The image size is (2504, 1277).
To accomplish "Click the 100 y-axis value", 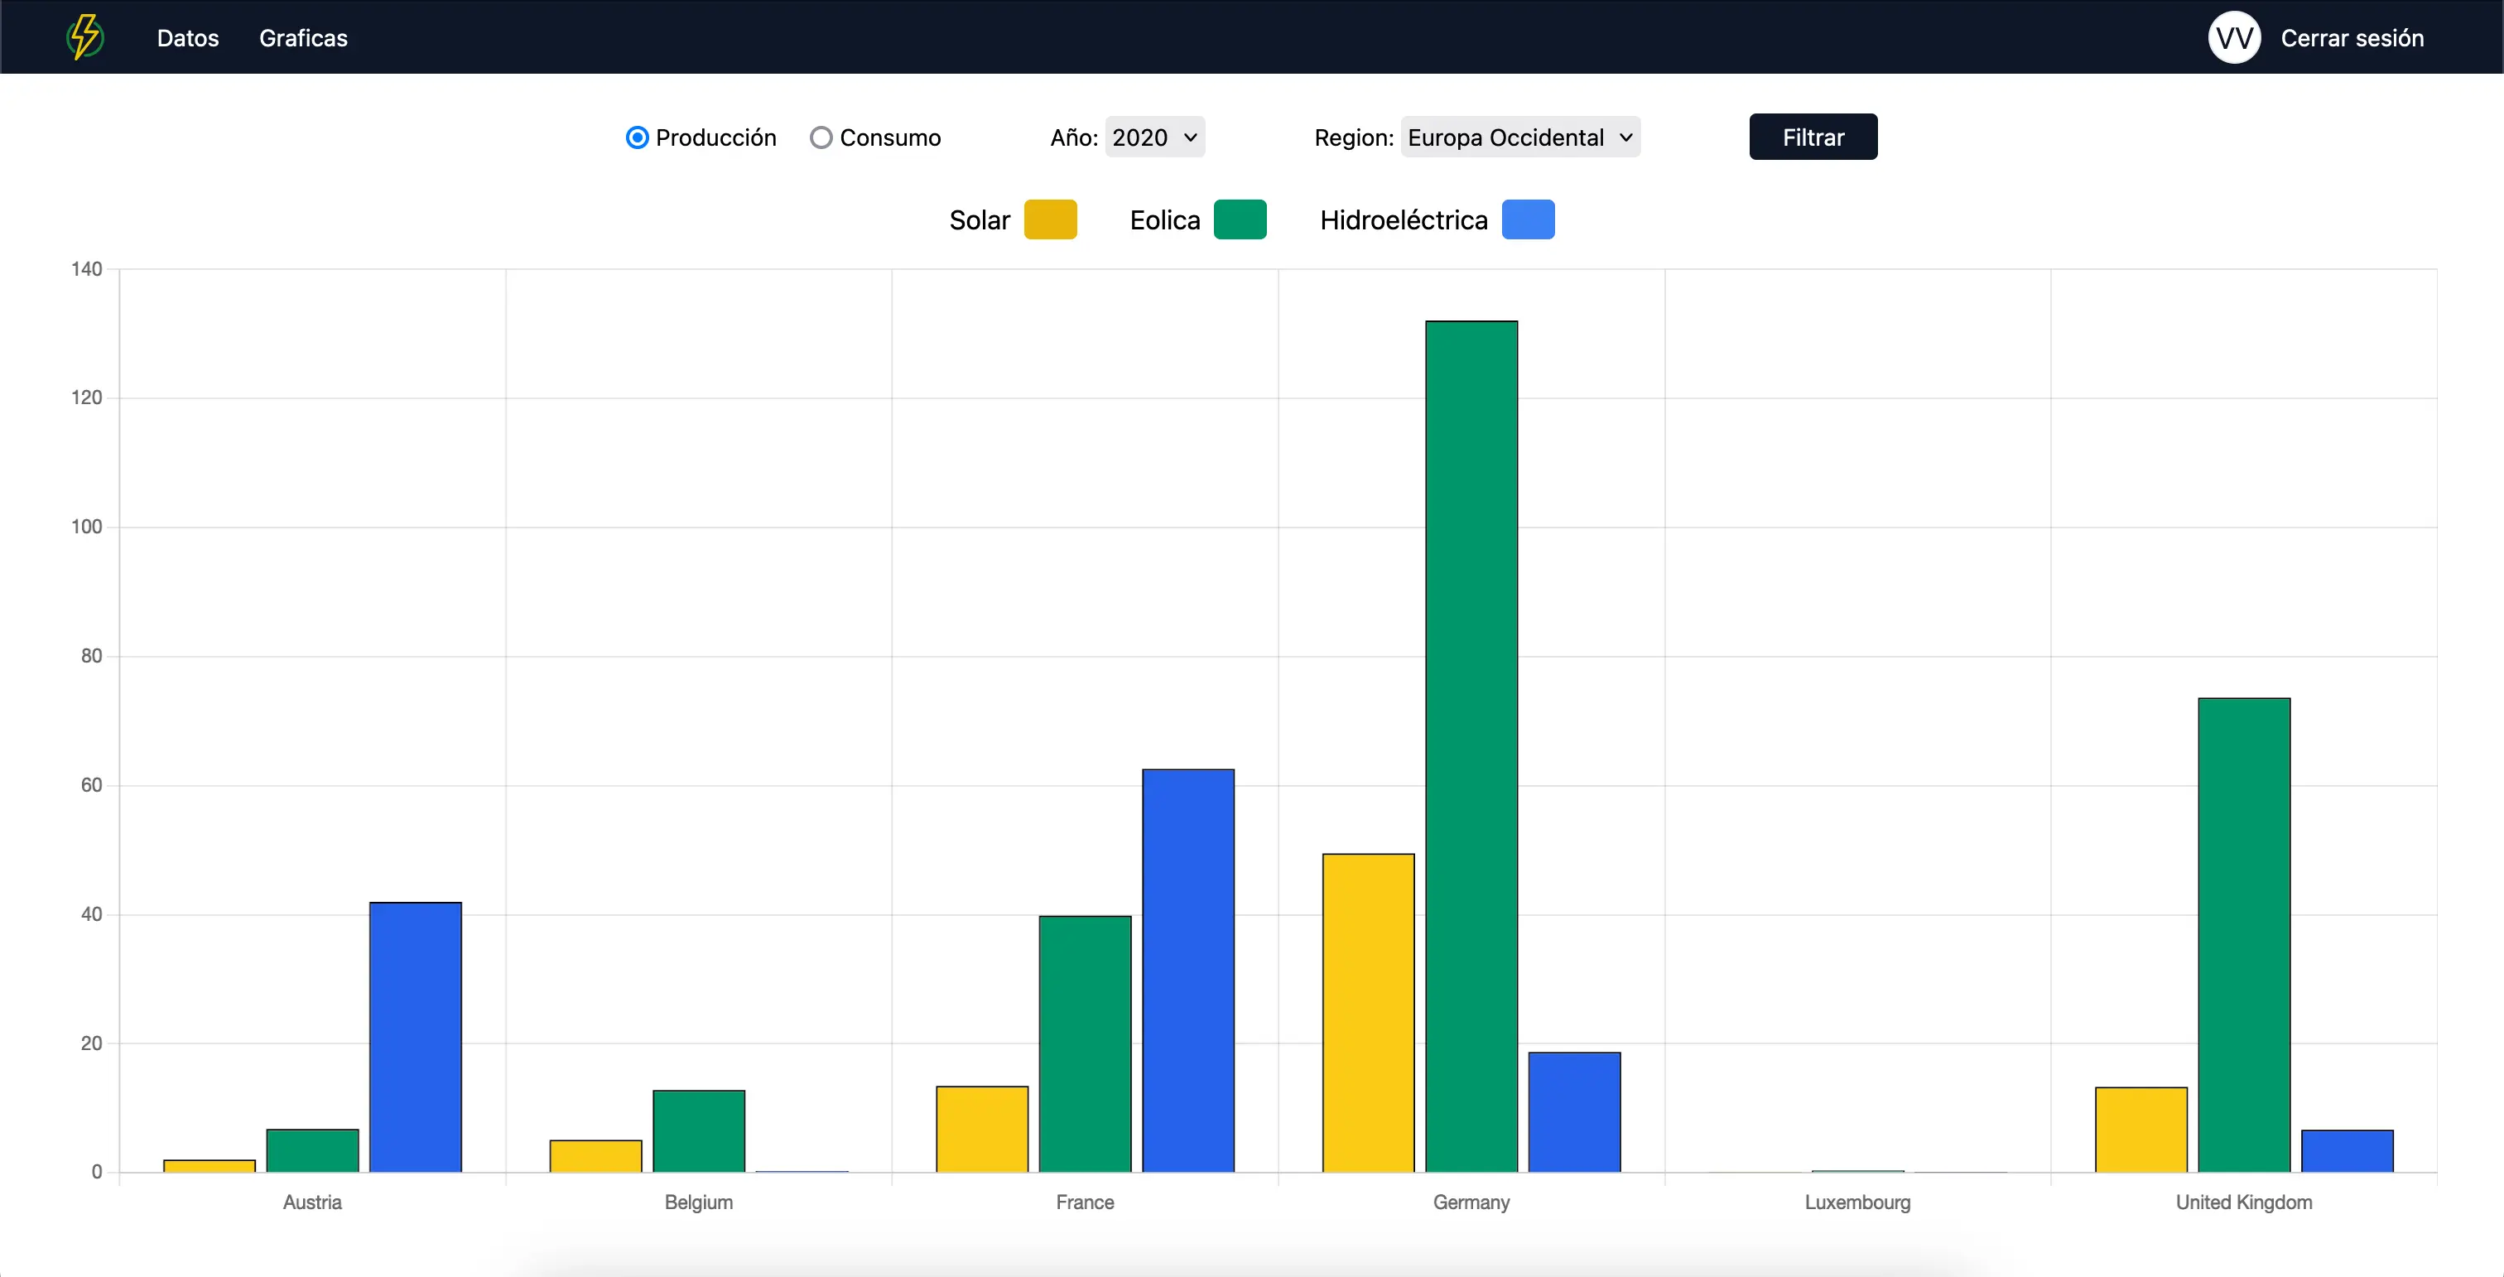I will [86, 527].
